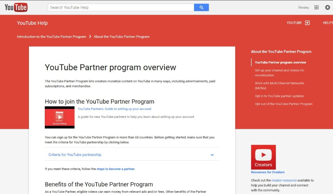This screenshot has height=194, width=333.
Task: Click the How to join the YouTube Partner Program heading
Action: click(x=99, y=102)
